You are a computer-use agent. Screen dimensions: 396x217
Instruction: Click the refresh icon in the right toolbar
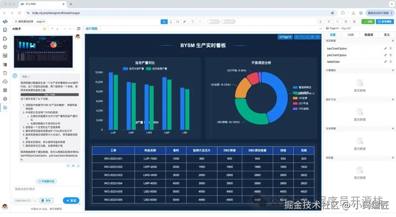click(337, 22)
